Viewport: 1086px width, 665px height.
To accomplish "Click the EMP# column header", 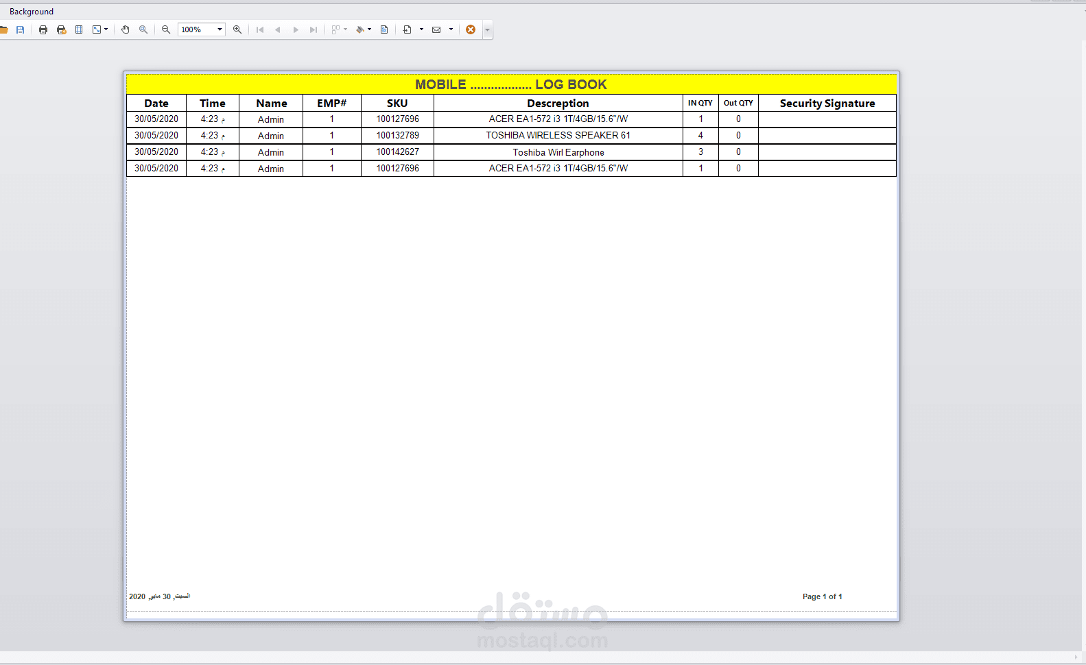I will [x=332, y=103].
